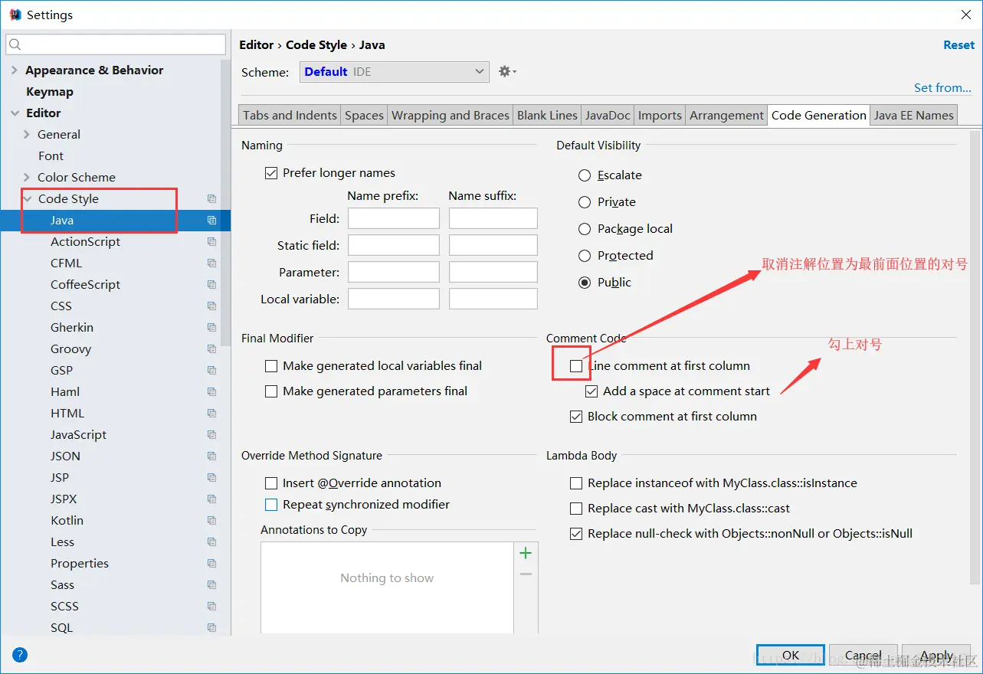Image resolution: width=983 pixels, height=674 pixels.
Task: Collapse the Editor tree node
Action: pyautogui.click(x=15, y=113)
